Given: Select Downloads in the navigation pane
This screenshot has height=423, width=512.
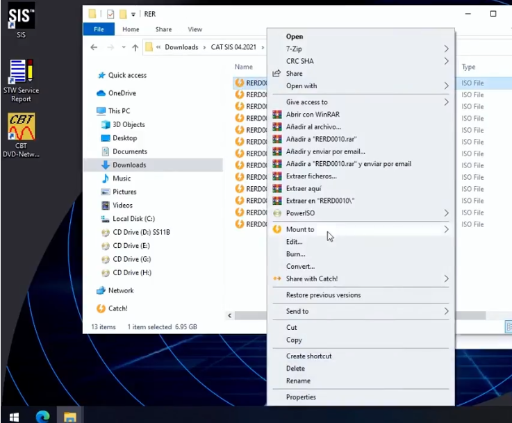Looking at the screenshot, I should (154, 165).
